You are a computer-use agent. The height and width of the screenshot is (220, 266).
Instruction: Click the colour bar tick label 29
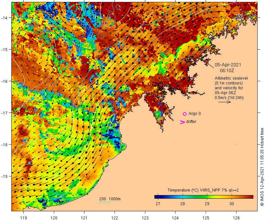pos(207,204)
